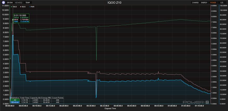
Task: Click the 0:01:10.000 cursor tooltip box
Action: 21,19
